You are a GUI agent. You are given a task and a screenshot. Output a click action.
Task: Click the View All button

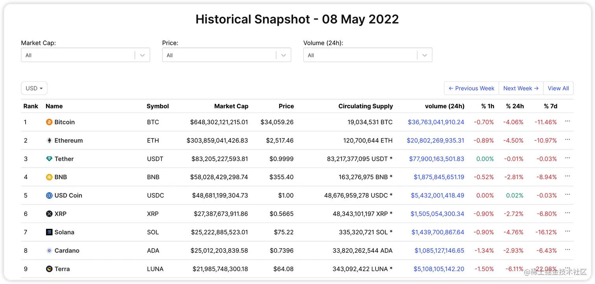coord(558,89)
